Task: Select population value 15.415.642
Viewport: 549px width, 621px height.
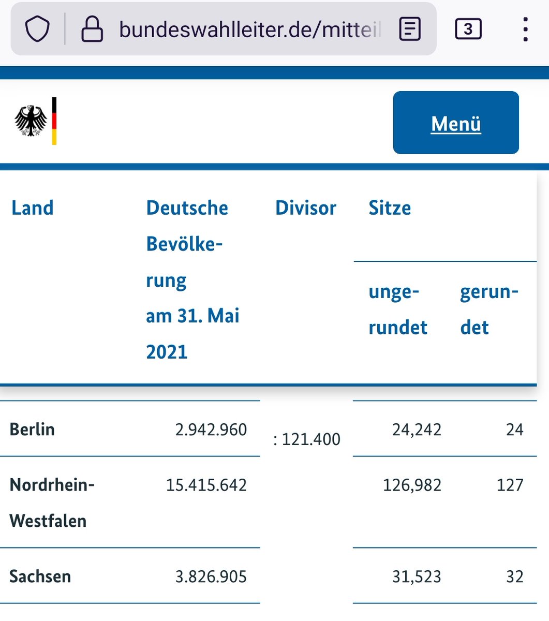Action: click(206, 485)
